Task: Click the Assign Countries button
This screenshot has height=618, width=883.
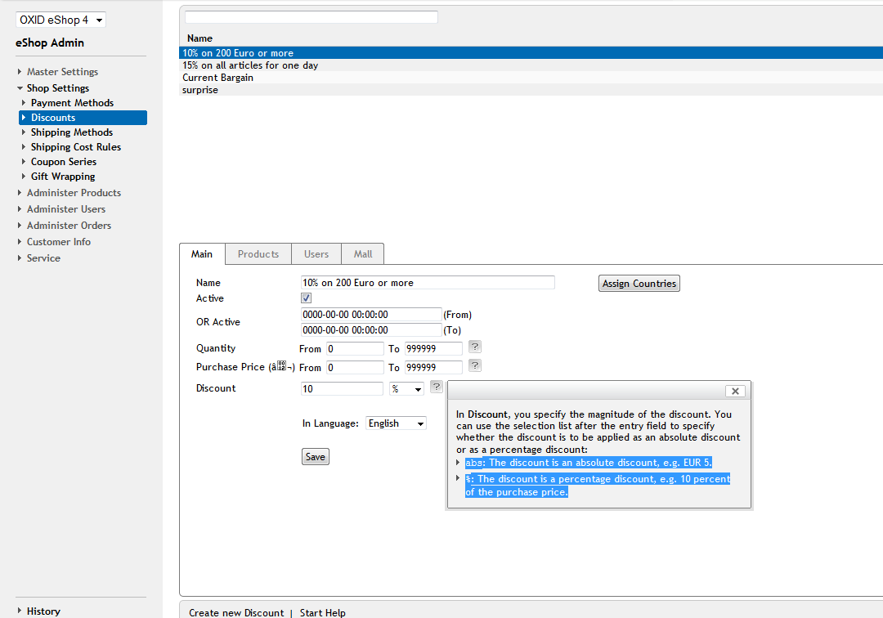Action: click(x=639, y=284)
